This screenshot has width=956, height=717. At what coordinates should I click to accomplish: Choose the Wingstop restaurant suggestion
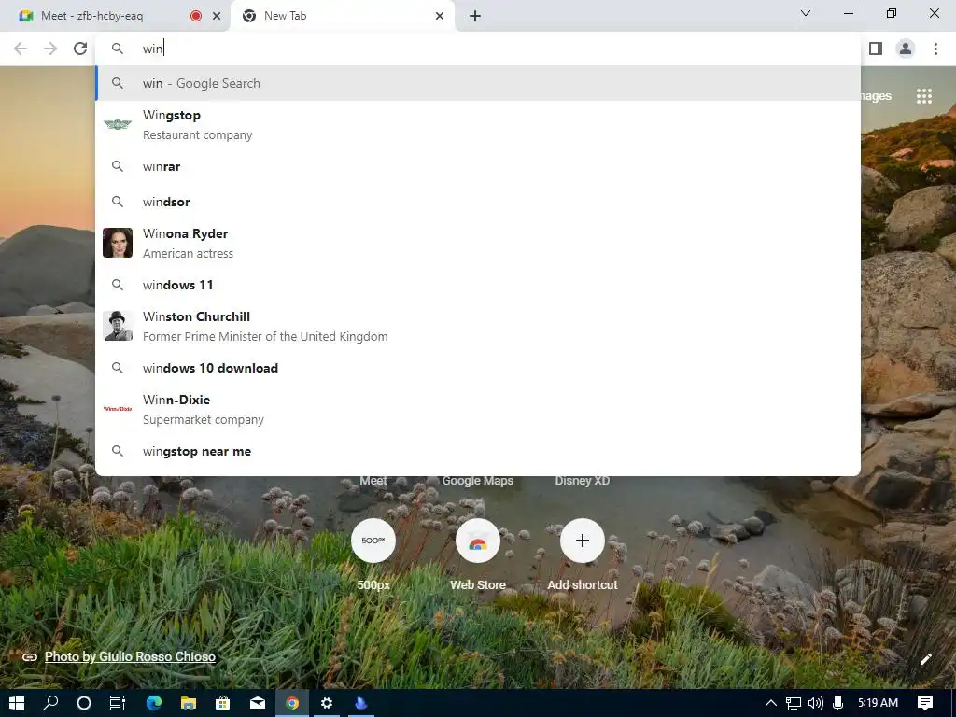tap(478, 125)
